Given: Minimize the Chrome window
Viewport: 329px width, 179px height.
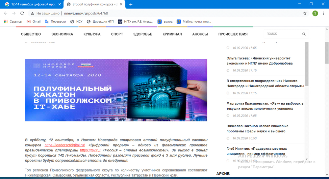Looking at the screenshot, I should 300,4.
